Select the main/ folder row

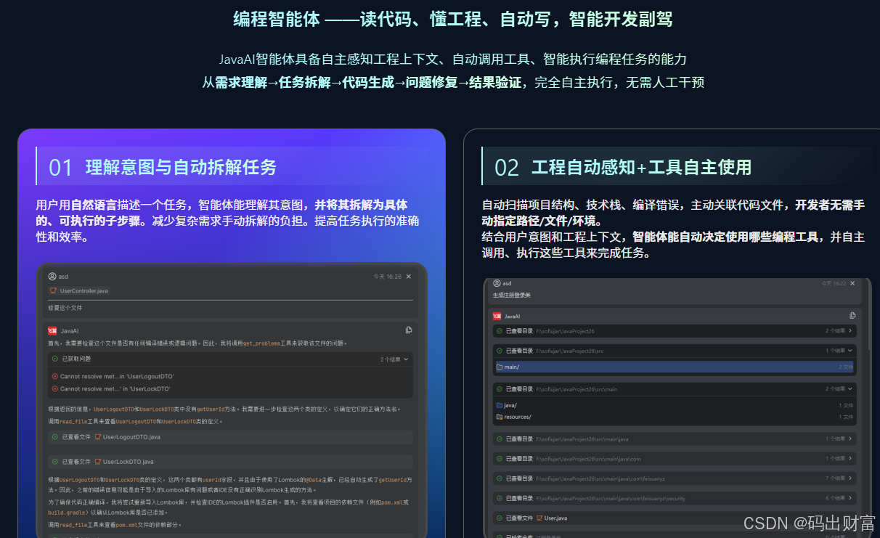pyautogui.click(x=675, y=367)
